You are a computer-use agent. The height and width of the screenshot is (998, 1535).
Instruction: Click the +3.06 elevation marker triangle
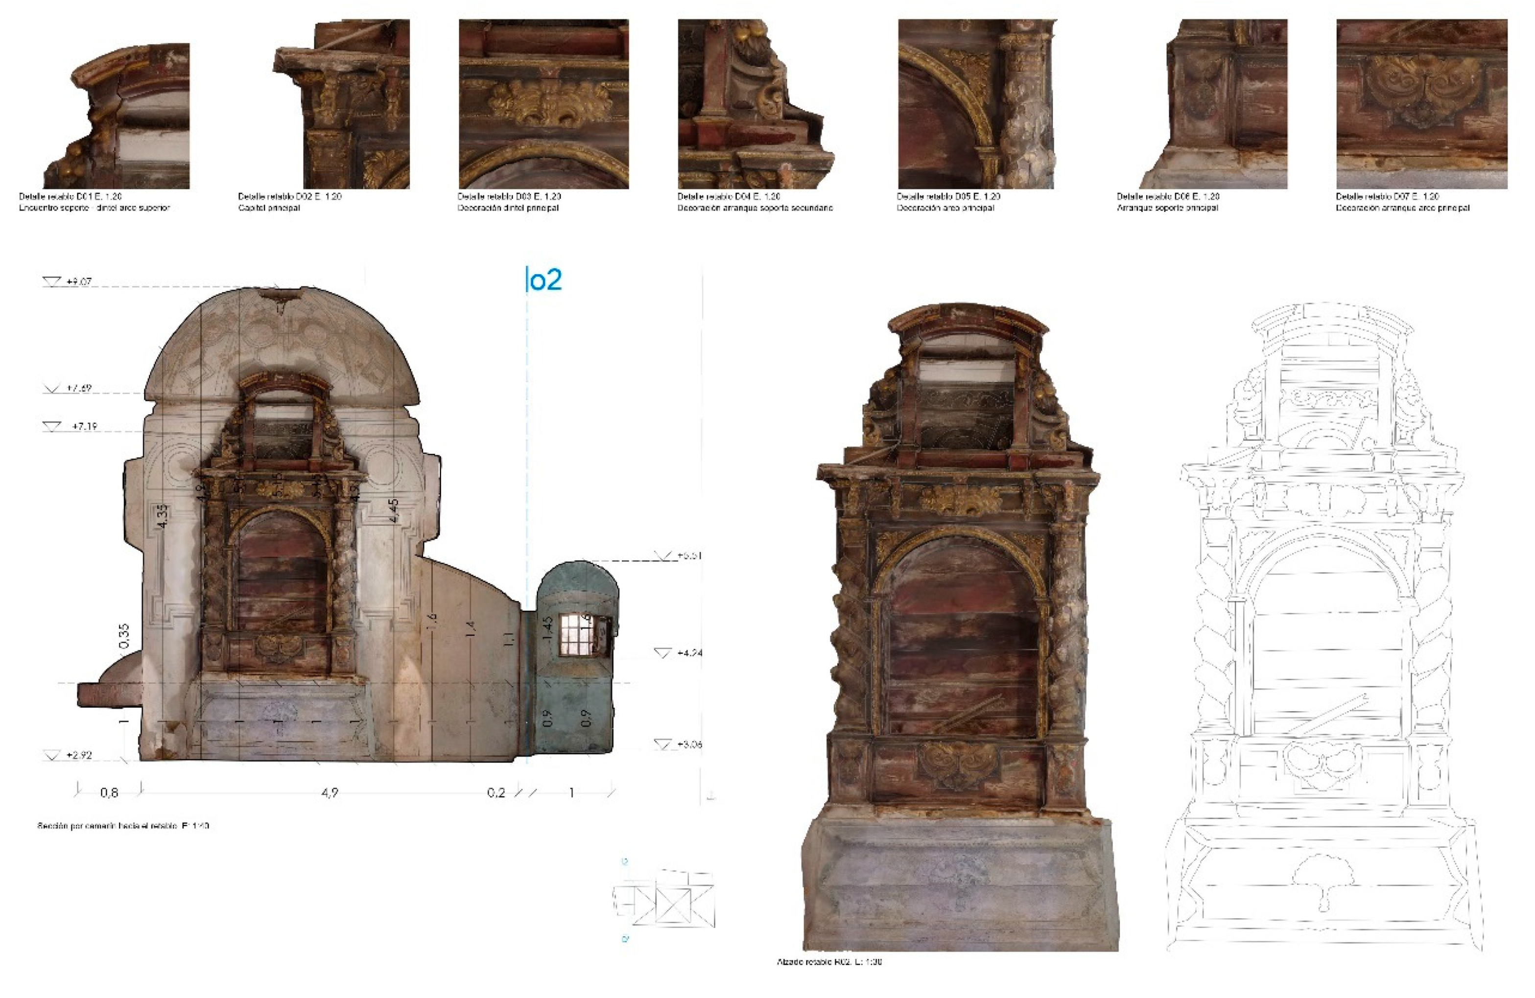point(662,744)
